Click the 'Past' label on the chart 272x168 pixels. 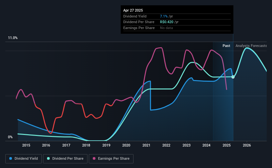click(x=226, y=46)
